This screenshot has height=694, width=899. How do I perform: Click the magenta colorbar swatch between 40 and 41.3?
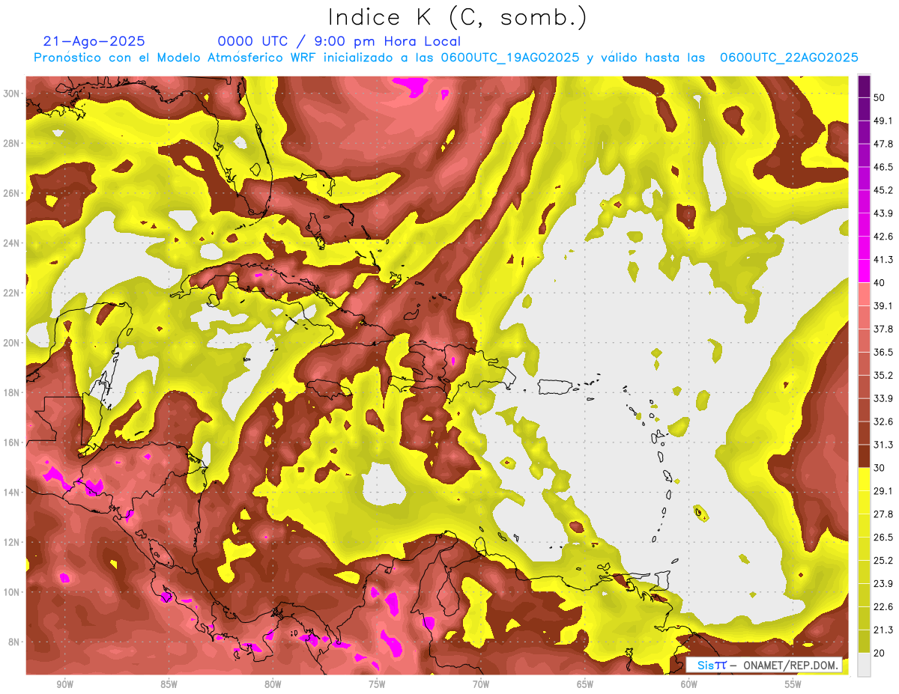tap(864, 271)
